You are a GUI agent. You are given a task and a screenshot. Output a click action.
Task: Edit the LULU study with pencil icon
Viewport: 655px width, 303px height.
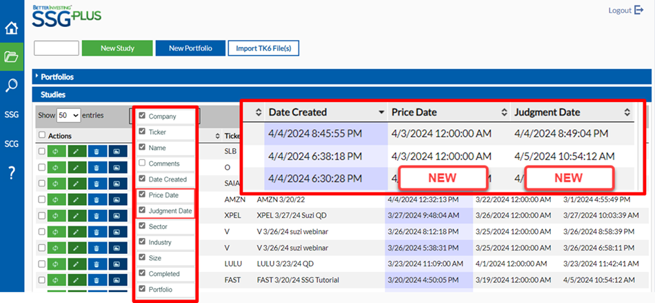coord(77,264)
